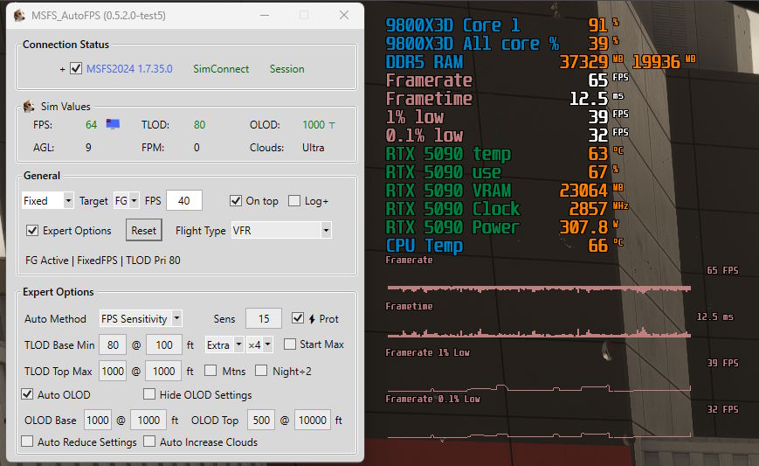Click the TLOD Top Max value field
Screen dimensions: 759x466
[x=113, y=371]
